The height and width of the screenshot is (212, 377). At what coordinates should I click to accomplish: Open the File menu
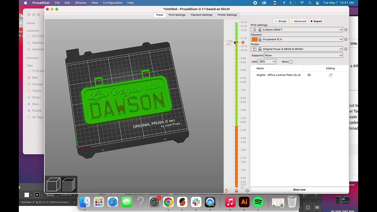[x=57, y=3]
